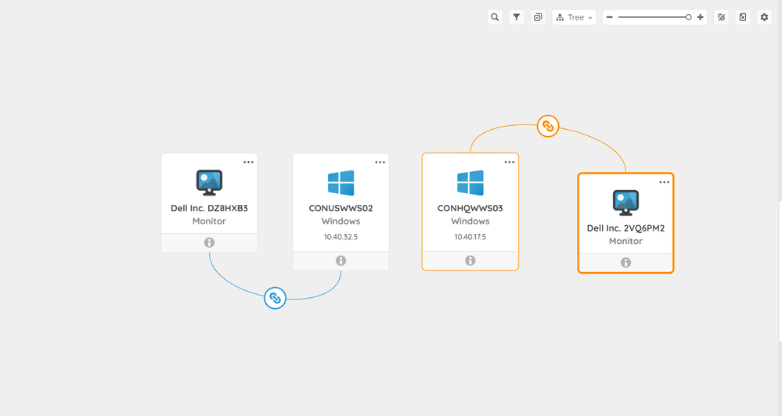Image resolution: width=782 pixels, height=416 pixels.
Task: Open more options menu for CONUSWWS02
Action: (380, 163)
